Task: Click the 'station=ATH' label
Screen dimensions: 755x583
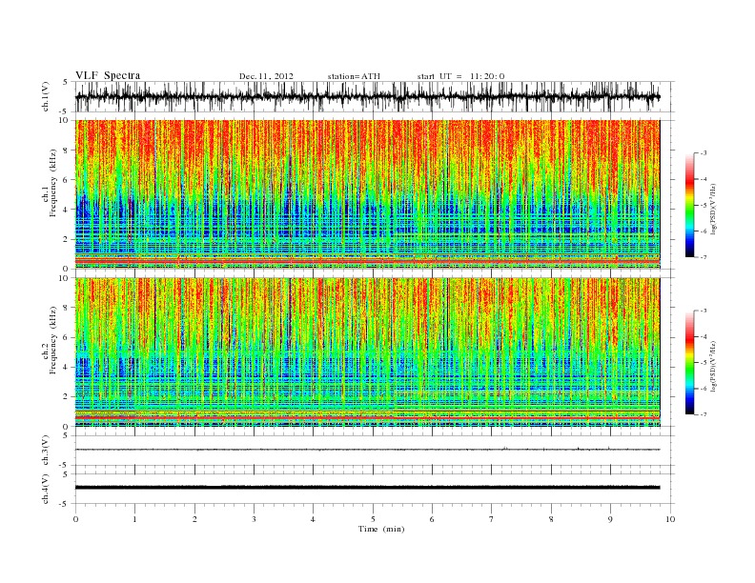Action: tap(354, 76)
